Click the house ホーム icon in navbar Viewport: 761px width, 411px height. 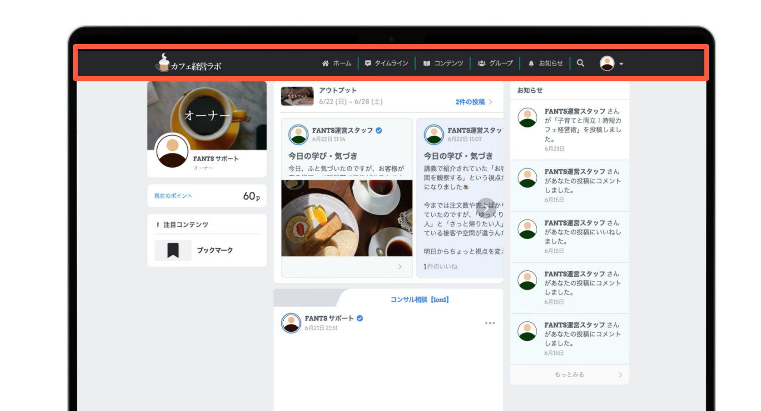[x=325, y=63]
